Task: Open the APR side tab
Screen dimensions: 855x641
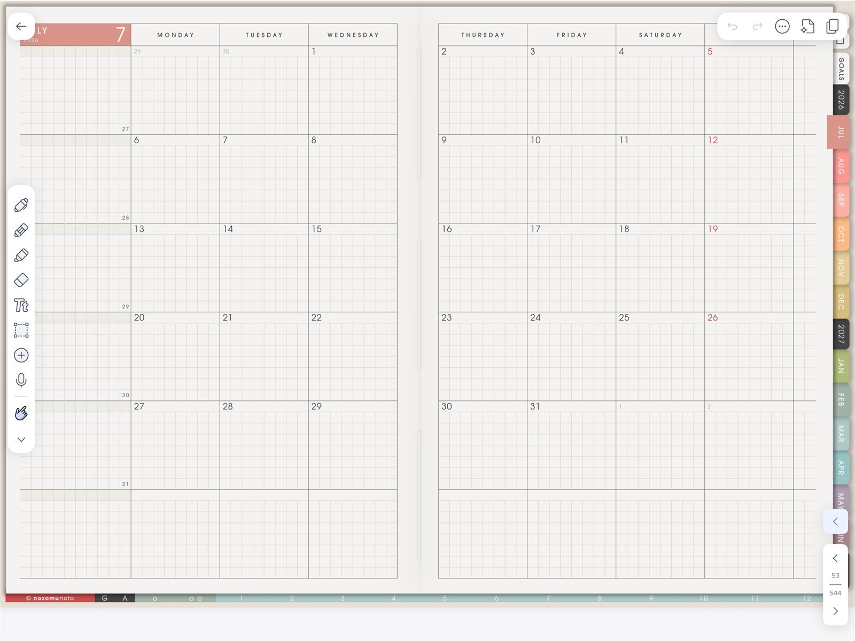Action: point(841,467)
